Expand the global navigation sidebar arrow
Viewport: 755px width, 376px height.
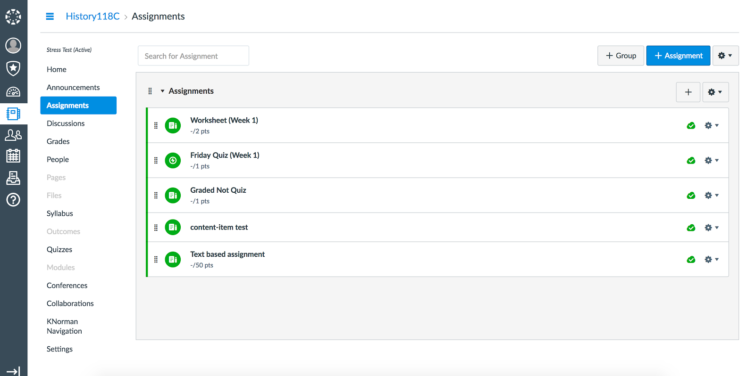click(13, 371)
